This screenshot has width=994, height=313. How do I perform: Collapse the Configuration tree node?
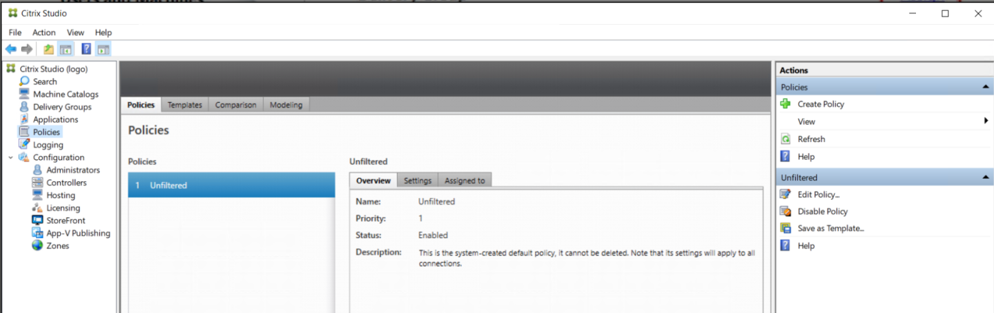pyautogui.click(x=10, y=158)
